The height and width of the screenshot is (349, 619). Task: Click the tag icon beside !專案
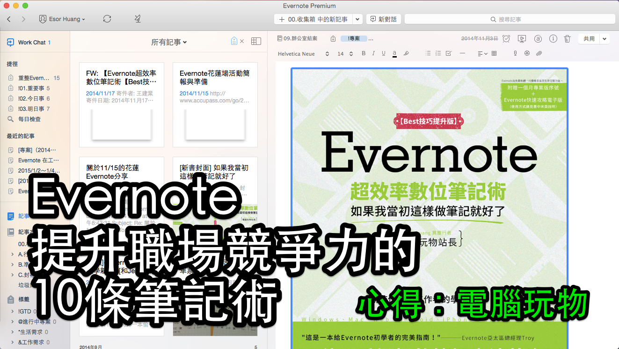coord(333,39)
